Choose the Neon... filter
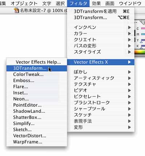Screen dimensions: 145x156 point(37,99)
